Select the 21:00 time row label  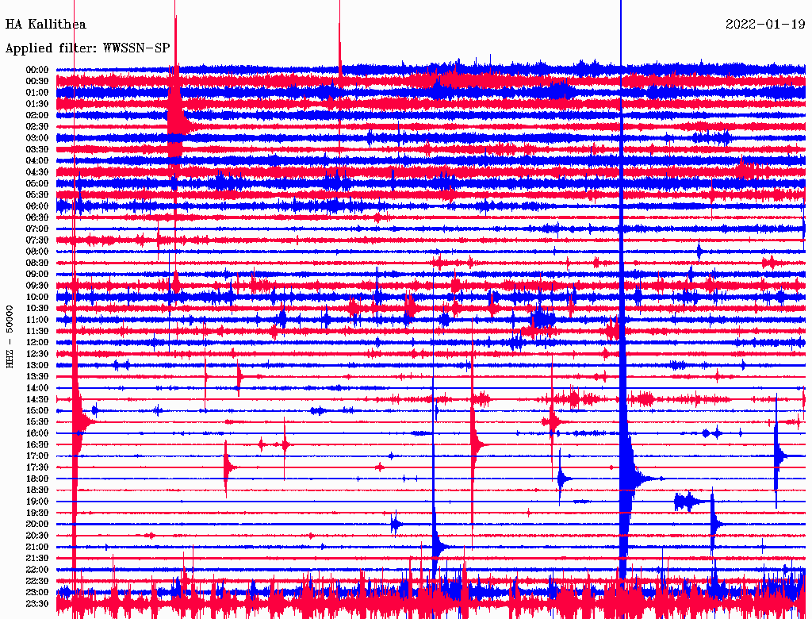(37, 547)
